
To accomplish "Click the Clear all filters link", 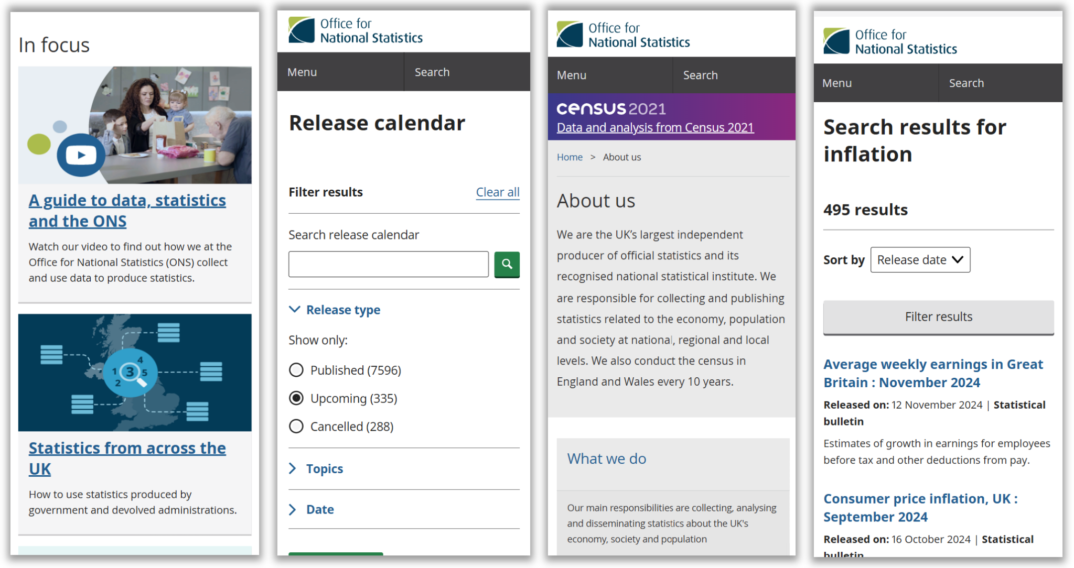I will point(497,192).
